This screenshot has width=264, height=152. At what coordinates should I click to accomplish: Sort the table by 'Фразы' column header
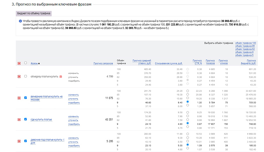(x=35, y=64)
